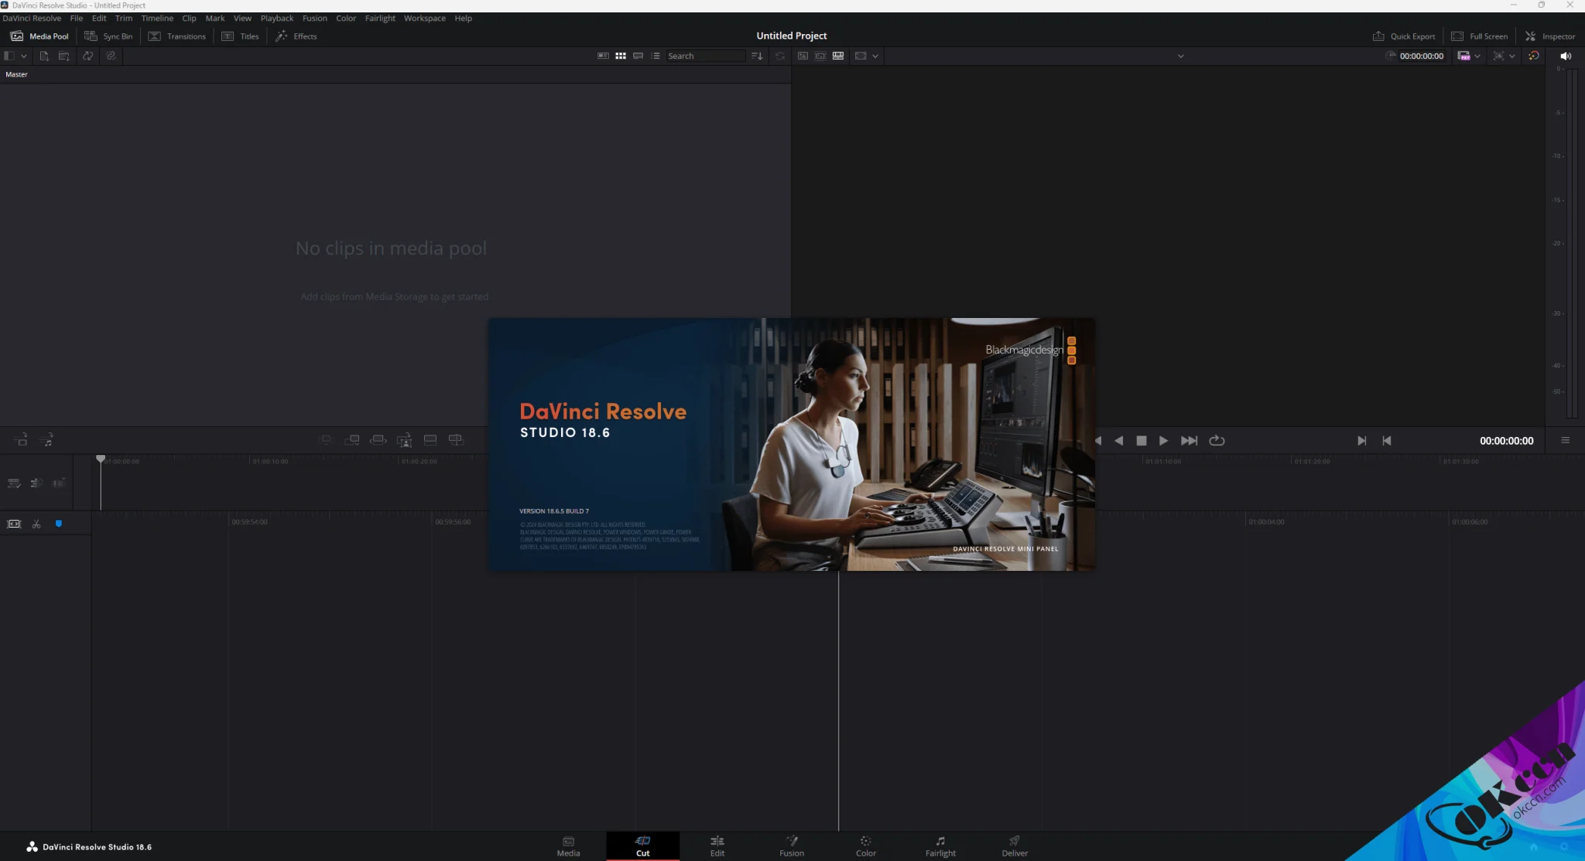
Task: Click the Place On Top icon
Action: [x=430, y=440]
